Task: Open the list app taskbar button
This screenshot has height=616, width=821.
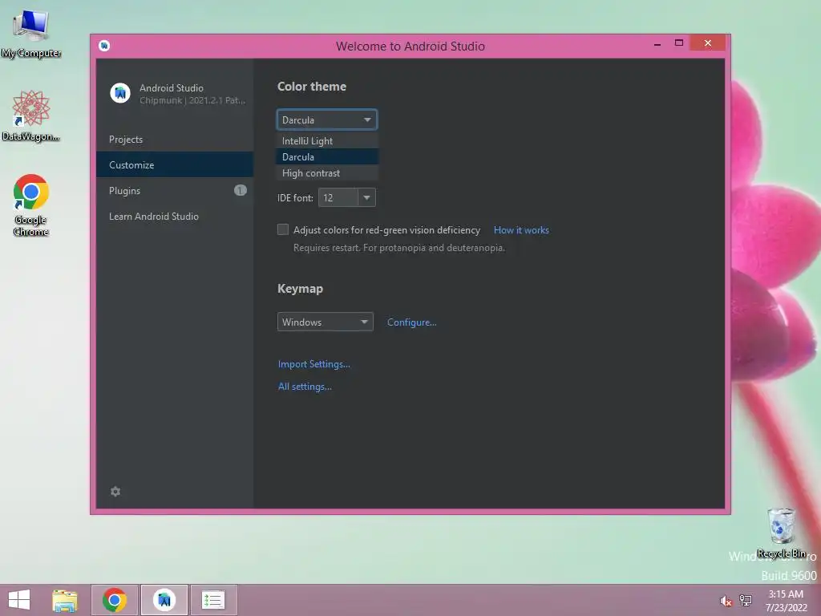Action: click(x=213, y=600)
